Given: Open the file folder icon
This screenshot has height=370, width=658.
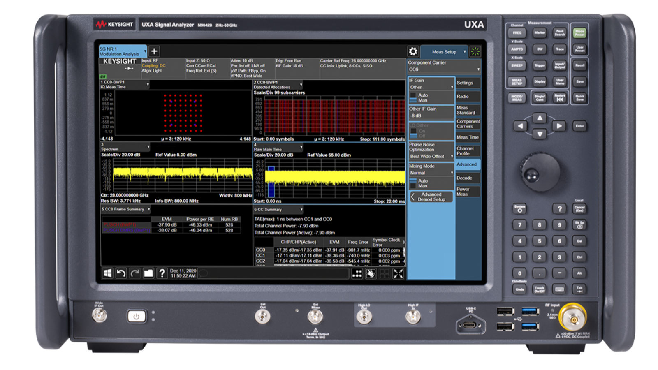Looking at the screenshot, I should click(x=148, y=273).
